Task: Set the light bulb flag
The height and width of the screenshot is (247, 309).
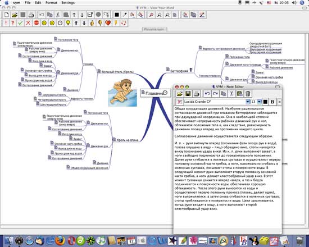Action: (x=68, y=23)
